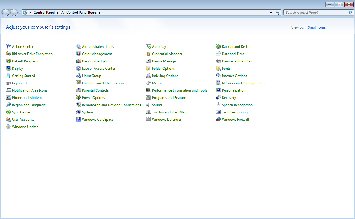
Task: Open the AutoPlay icon
Action: tap(148, 46)
